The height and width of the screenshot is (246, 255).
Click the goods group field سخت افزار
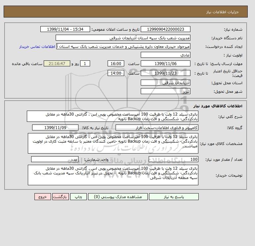click(157, 128)
